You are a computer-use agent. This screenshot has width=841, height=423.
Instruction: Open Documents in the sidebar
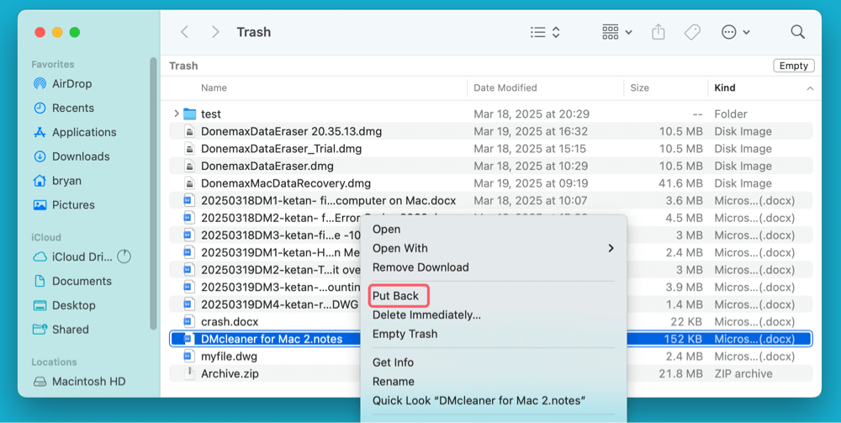71,281
